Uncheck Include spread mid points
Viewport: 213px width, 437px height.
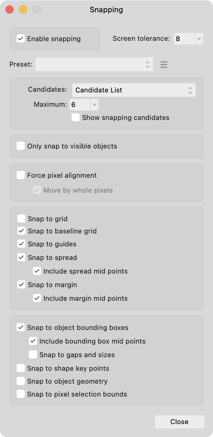(x=37, y=271)
